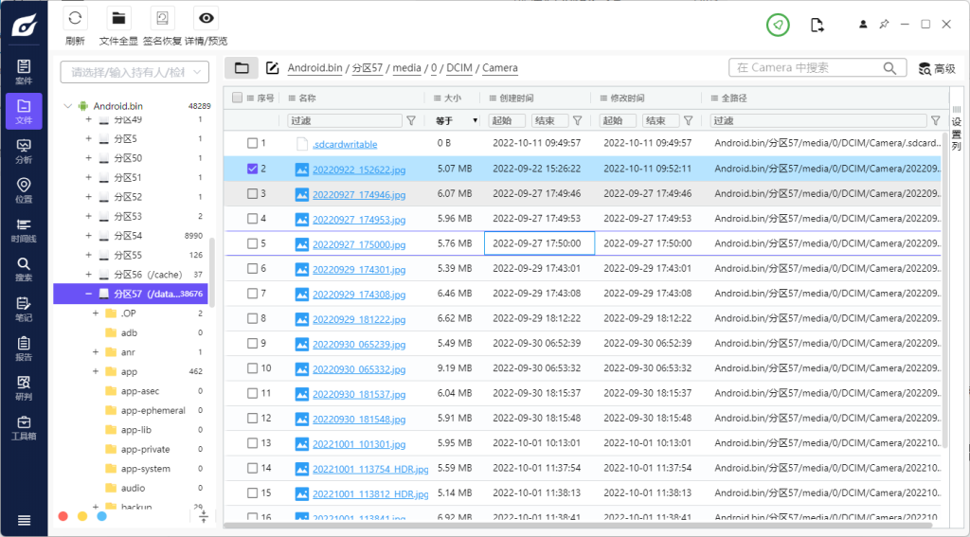Switch to the 分析 analysis sidebar tab
970x537 pixels.
tap(24, 151)
